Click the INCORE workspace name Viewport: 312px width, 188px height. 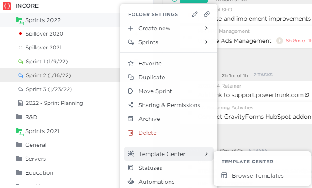tap(27, 6)
